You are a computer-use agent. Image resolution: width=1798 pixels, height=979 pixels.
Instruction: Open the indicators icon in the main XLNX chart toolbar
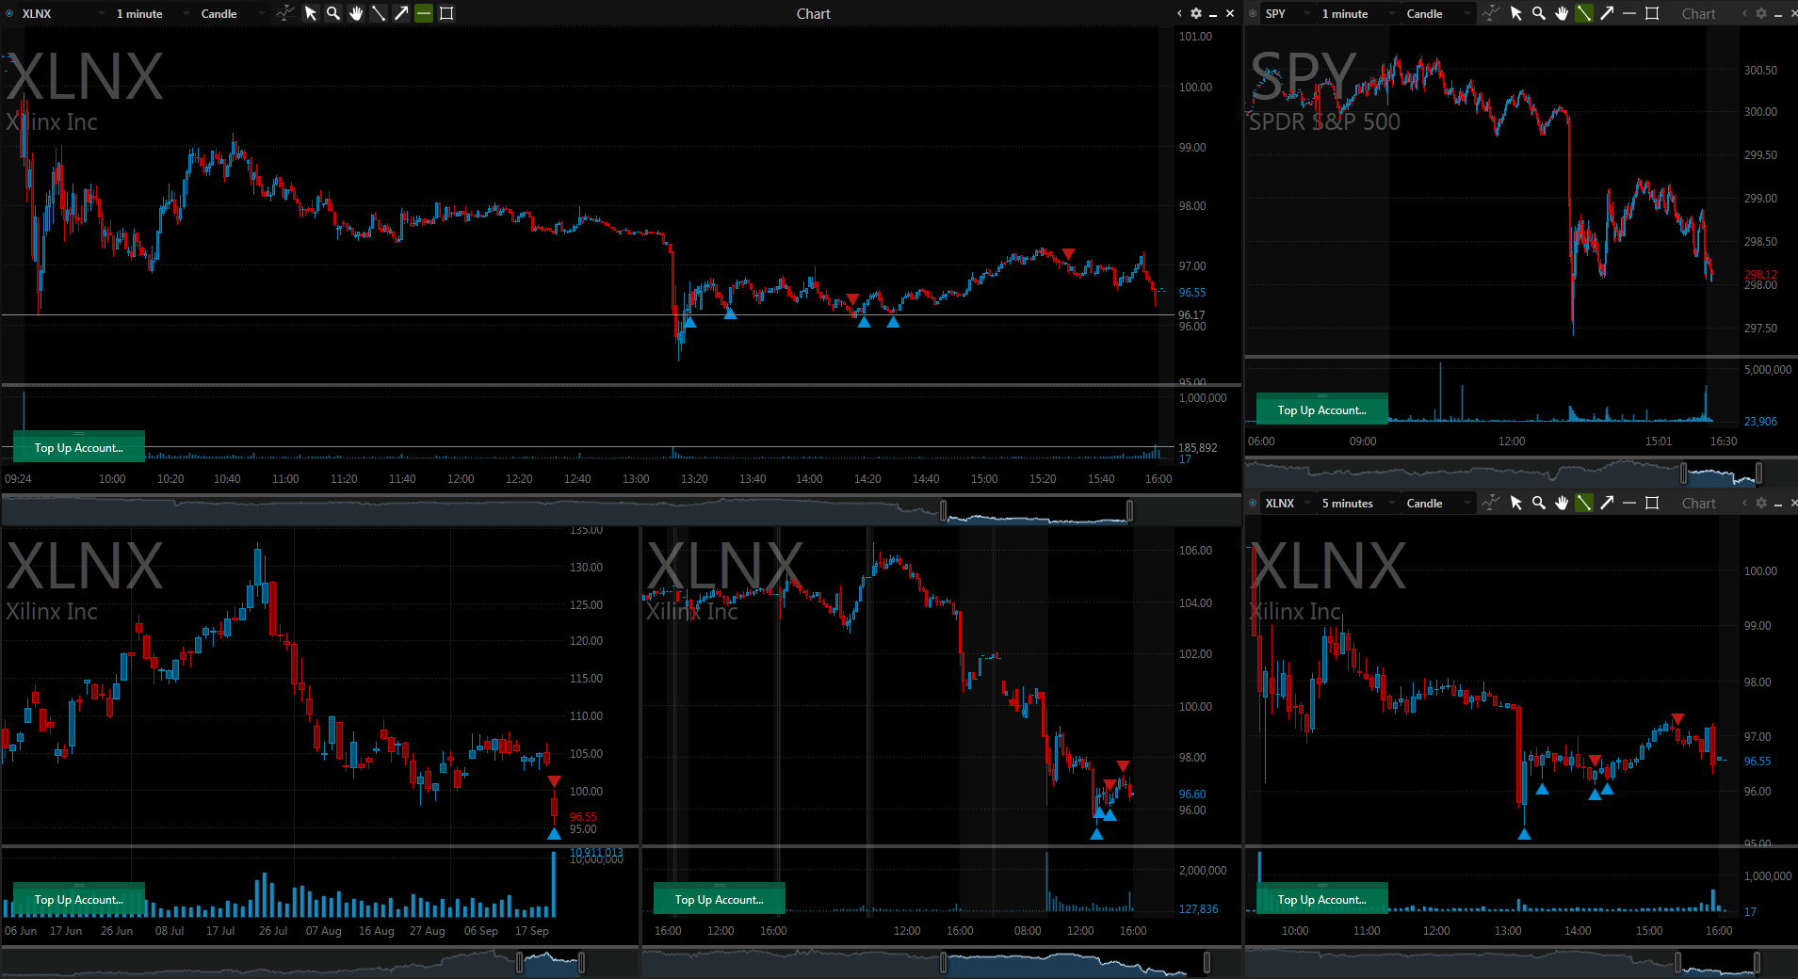click(284, 13)
